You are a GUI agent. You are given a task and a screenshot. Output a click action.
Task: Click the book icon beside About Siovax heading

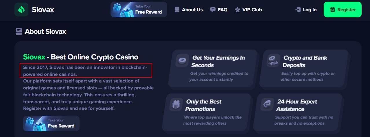19,31
